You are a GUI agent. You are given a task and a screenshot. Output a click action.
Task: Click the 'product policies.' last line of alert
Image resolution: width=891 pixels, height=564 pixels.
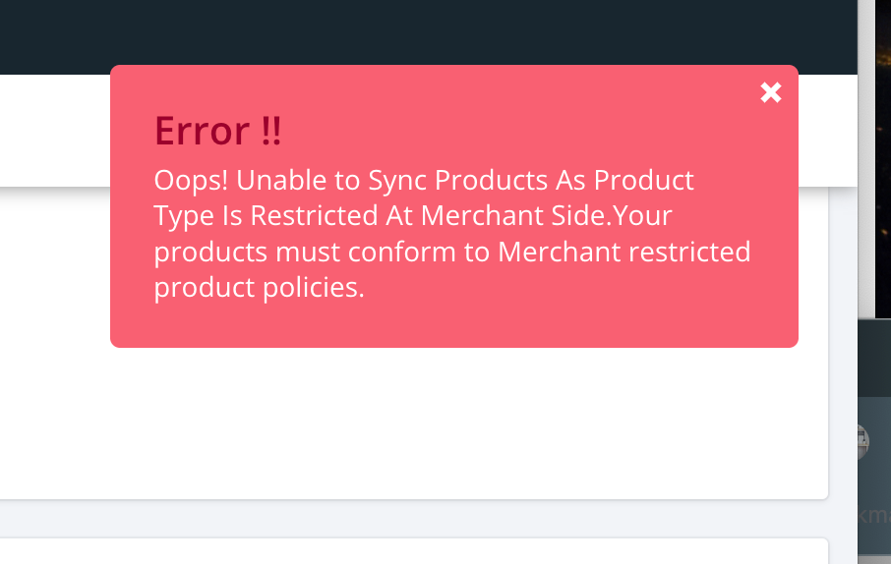click(259, 288)
